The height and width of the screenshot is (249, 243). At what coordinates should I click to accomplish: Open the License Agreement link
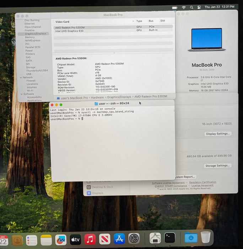[202, 185]
